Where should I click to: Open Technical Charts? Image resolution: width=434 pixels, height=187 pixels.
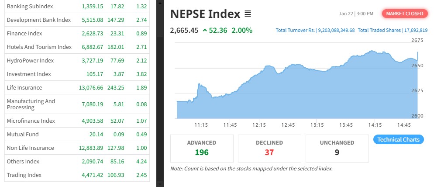coord(398,140)
